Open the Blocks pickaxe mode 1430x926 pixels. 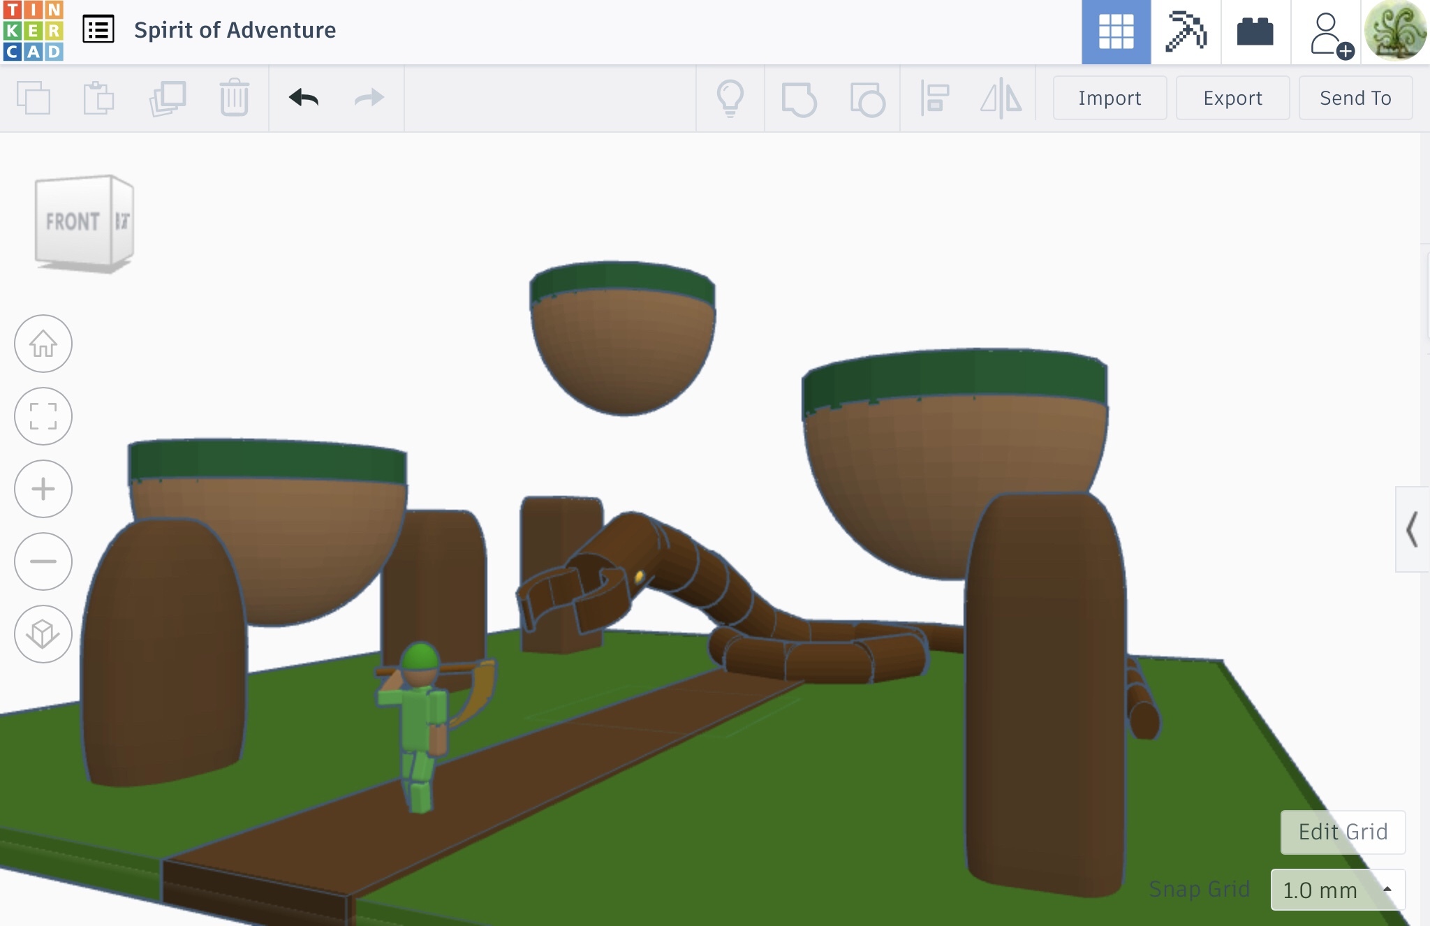click(1186, 32)
